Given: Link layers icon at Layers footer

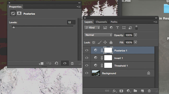Looking at the screenshot, I should click(x=107, y=91).
